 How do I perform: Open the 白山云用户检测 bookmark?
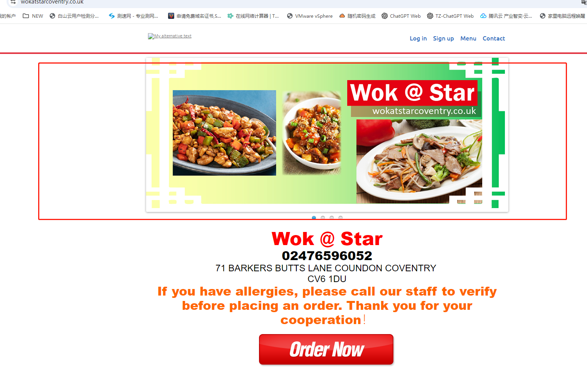tap(74, 16)
